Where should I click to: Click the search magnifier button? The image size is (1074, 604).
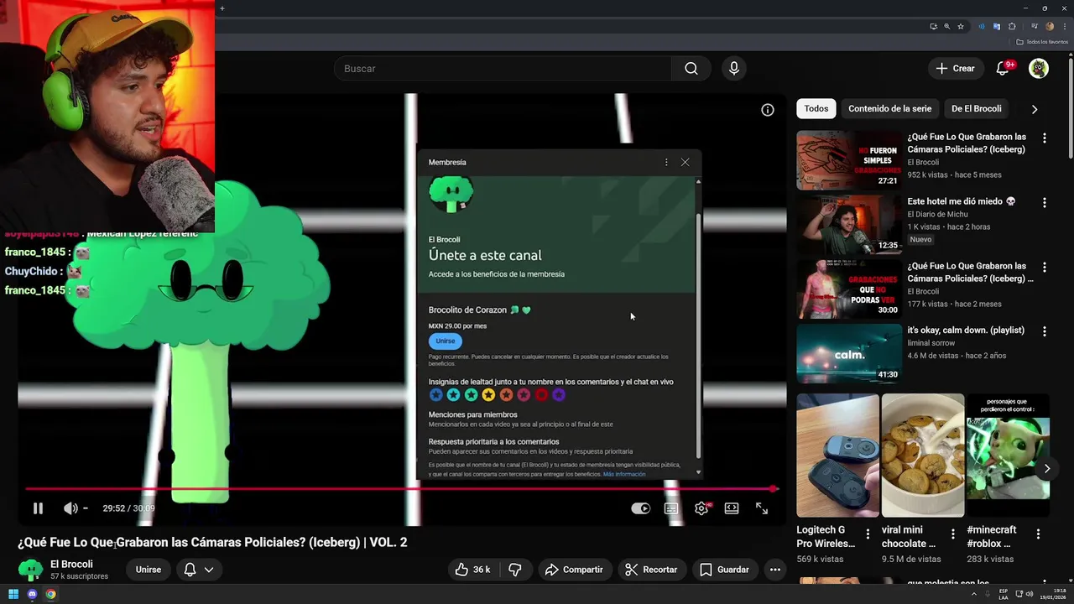(x=691, y=69)
